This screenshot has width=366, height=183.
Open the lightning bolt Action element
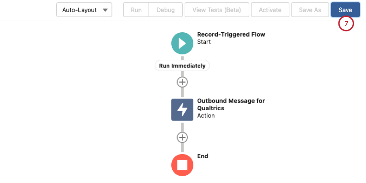click(182, 110)
